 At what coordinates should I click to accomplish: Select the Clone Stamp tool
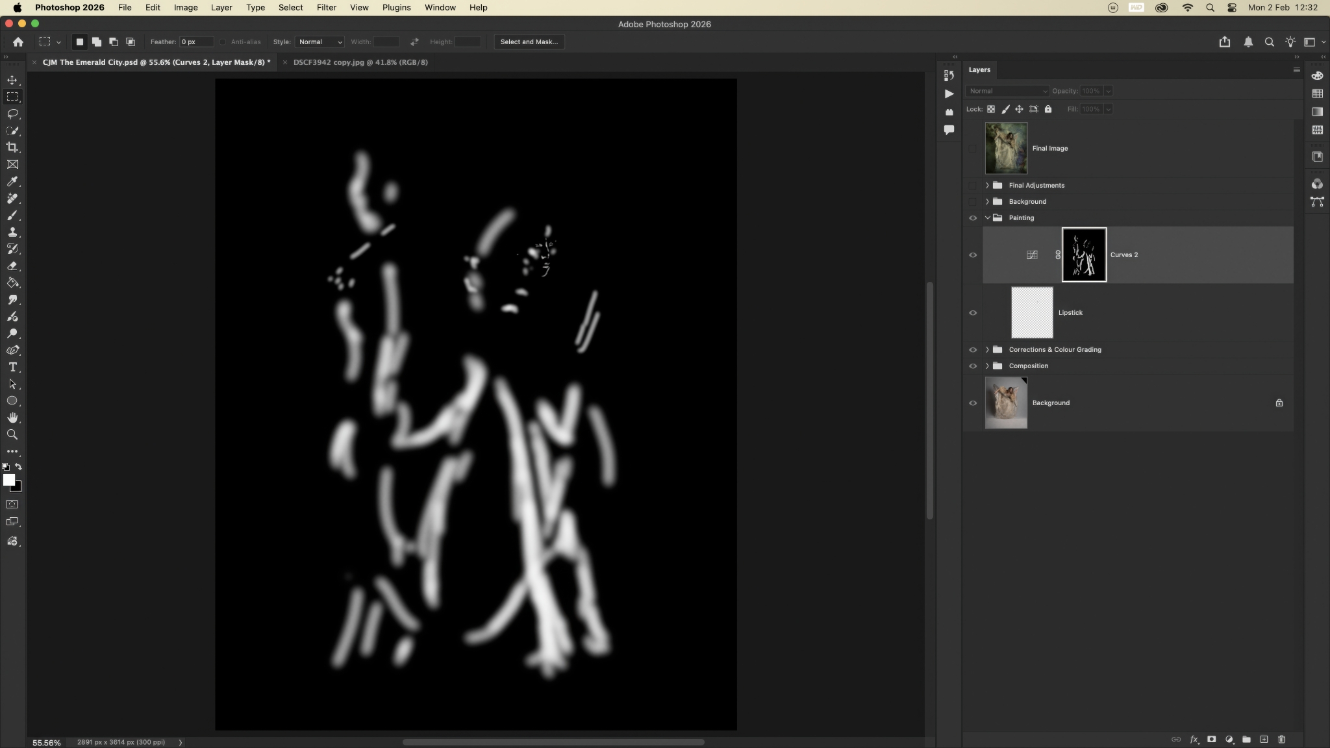(x=12, y=232)
